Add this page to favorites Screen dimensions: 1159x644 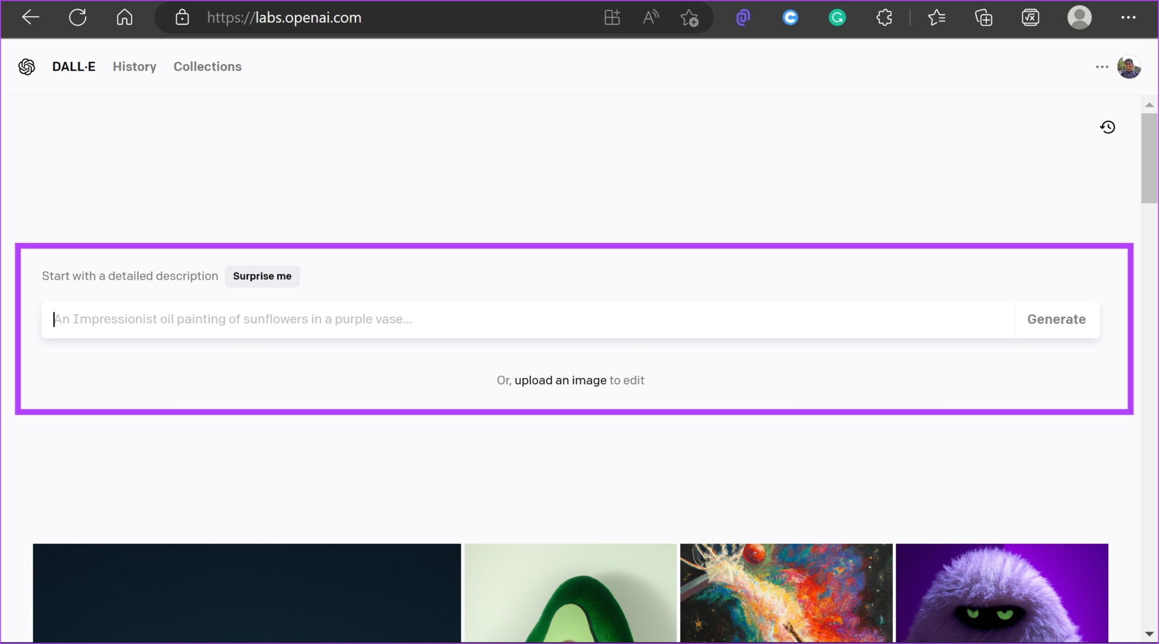pyautogui.click(x=689, y=18)
